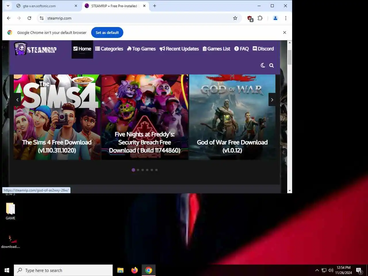Screen dimensions: 368x276
Task: Open a new tab with plus button
Action: click(155, 6)
